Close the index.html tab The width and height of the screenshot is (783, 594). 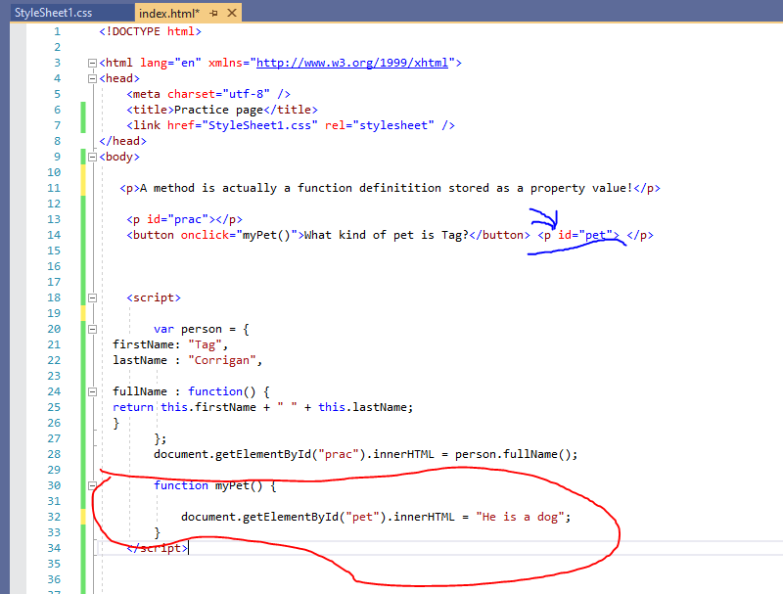click(232, 13)
